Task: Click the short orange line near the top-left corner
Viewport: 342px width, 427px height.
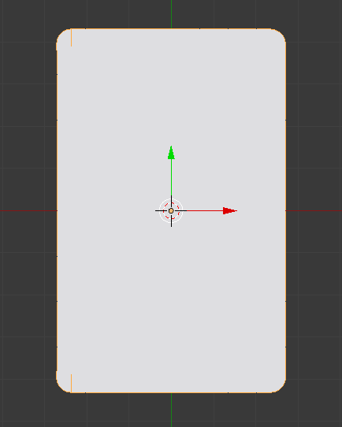Action: pyautogui.click(x=72, y=38)
